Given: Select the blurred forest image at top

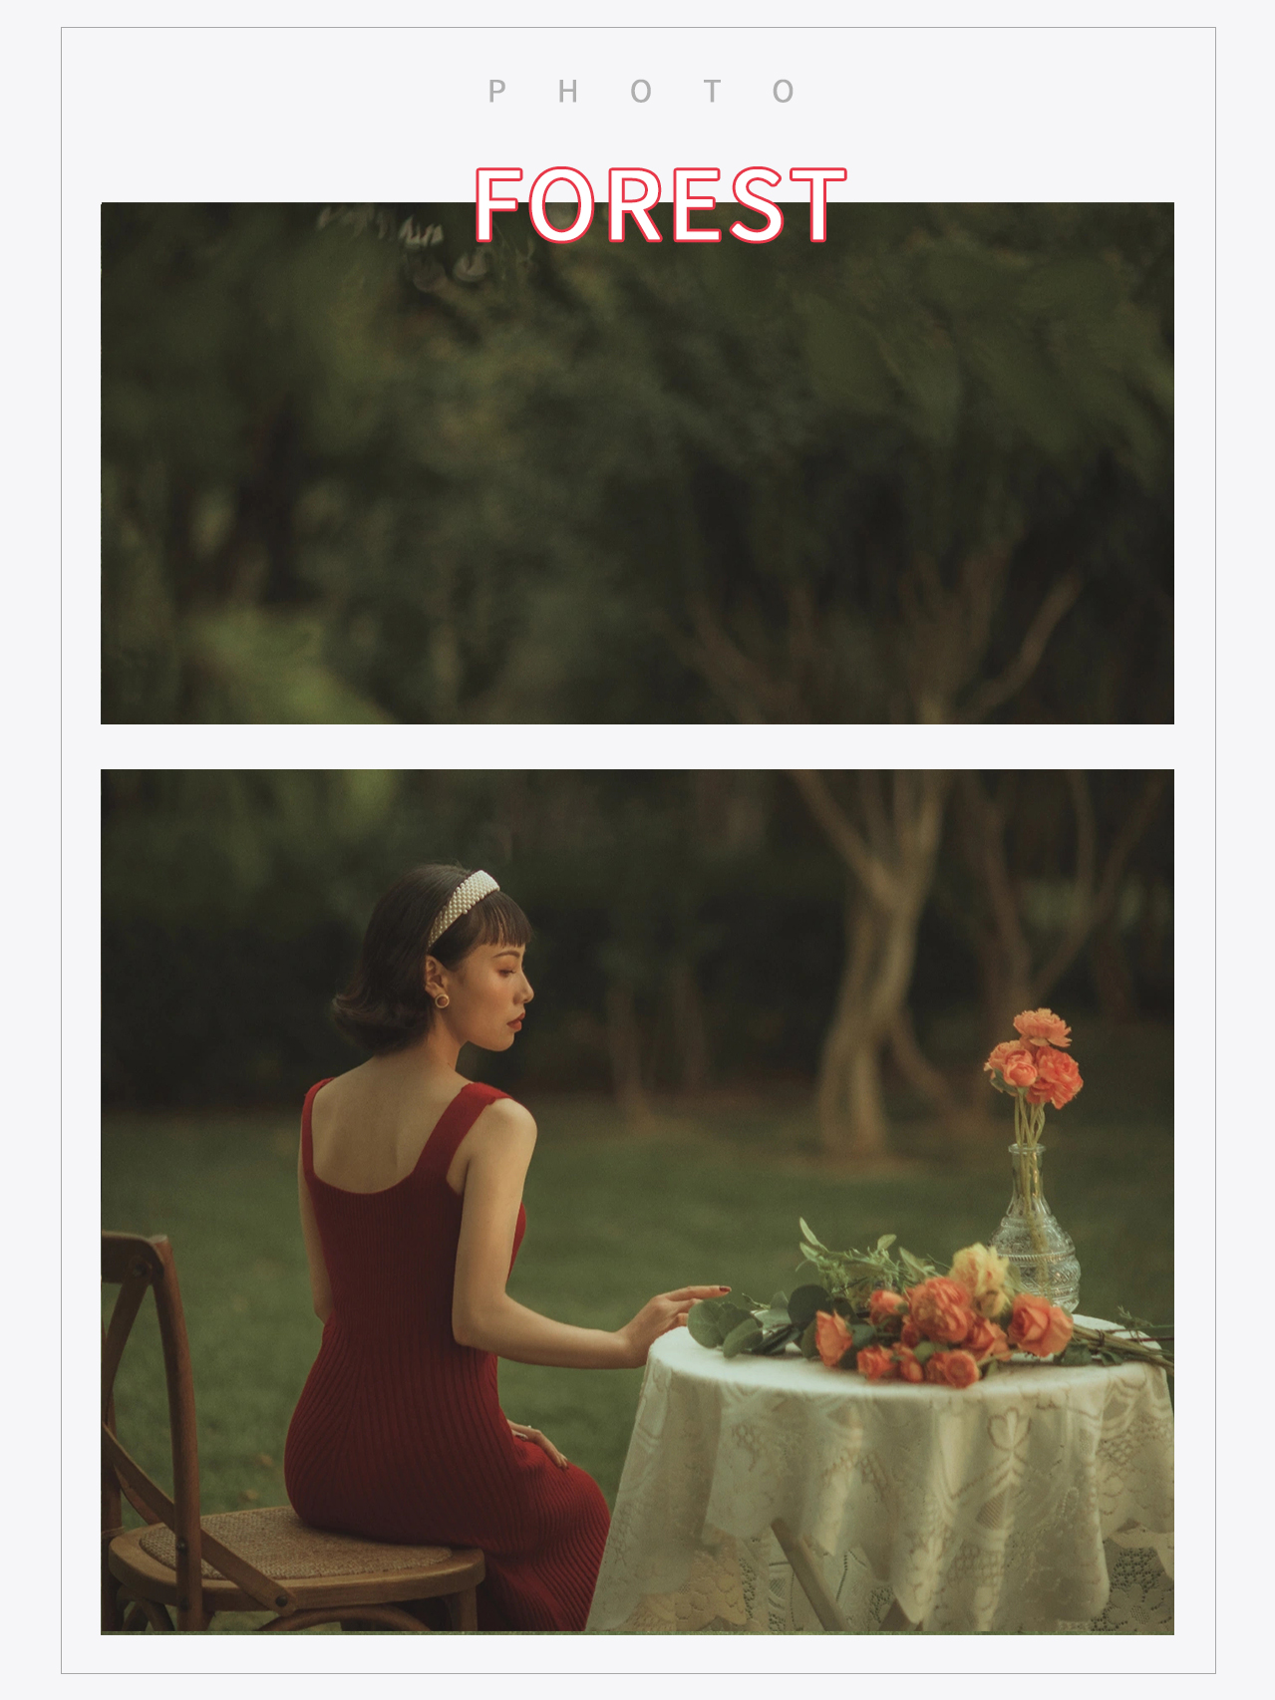Looking at the screenshot, I should tap(637, 463).
